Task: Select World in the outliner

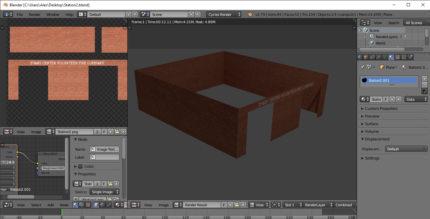Action: (380, 43)
